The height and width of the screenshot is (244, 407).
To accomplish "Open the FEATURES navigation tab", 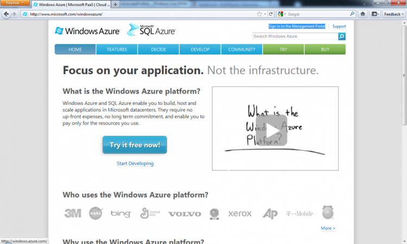I will pyautogui.click(x=117, y=49).
